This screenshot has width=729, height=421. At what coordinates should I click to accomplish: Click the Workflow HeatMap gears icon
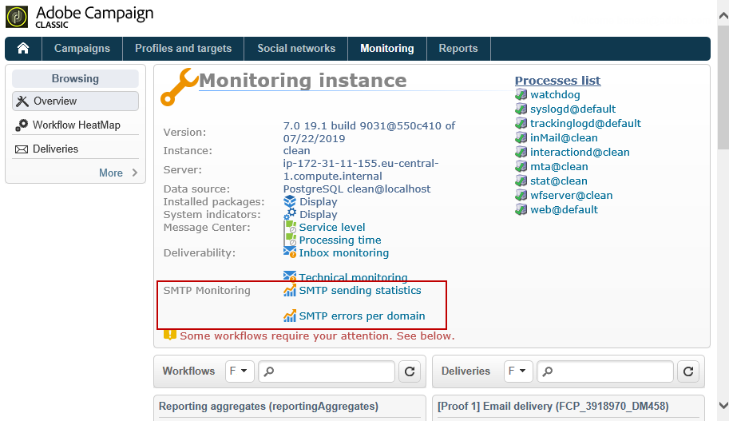(x=22, y=125)
